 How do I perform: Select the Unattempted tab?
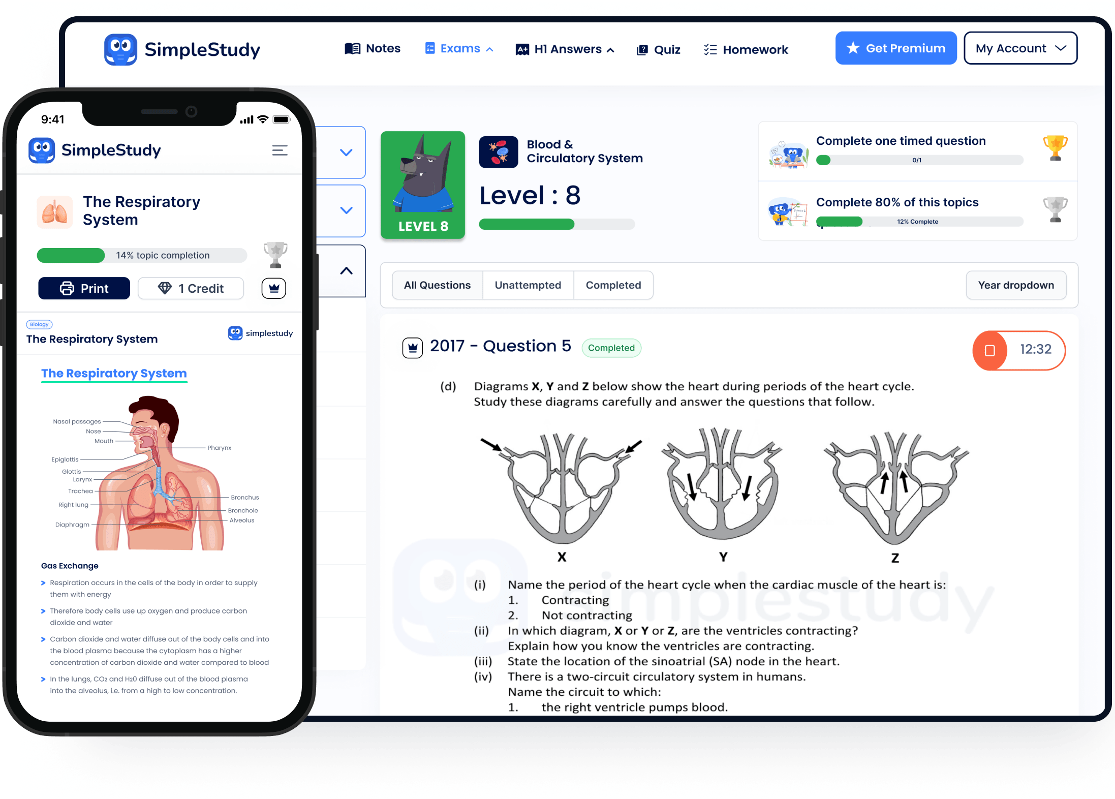(528, 285)
